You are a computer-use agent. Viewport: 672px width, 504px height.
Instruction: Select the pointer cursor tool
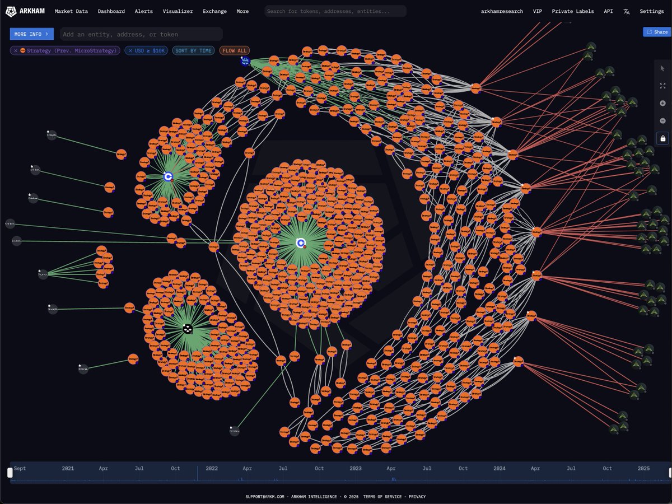[x=662, y=68]
